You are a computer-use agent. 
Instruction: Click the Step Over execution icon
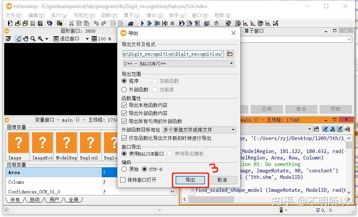click(149, 23)
